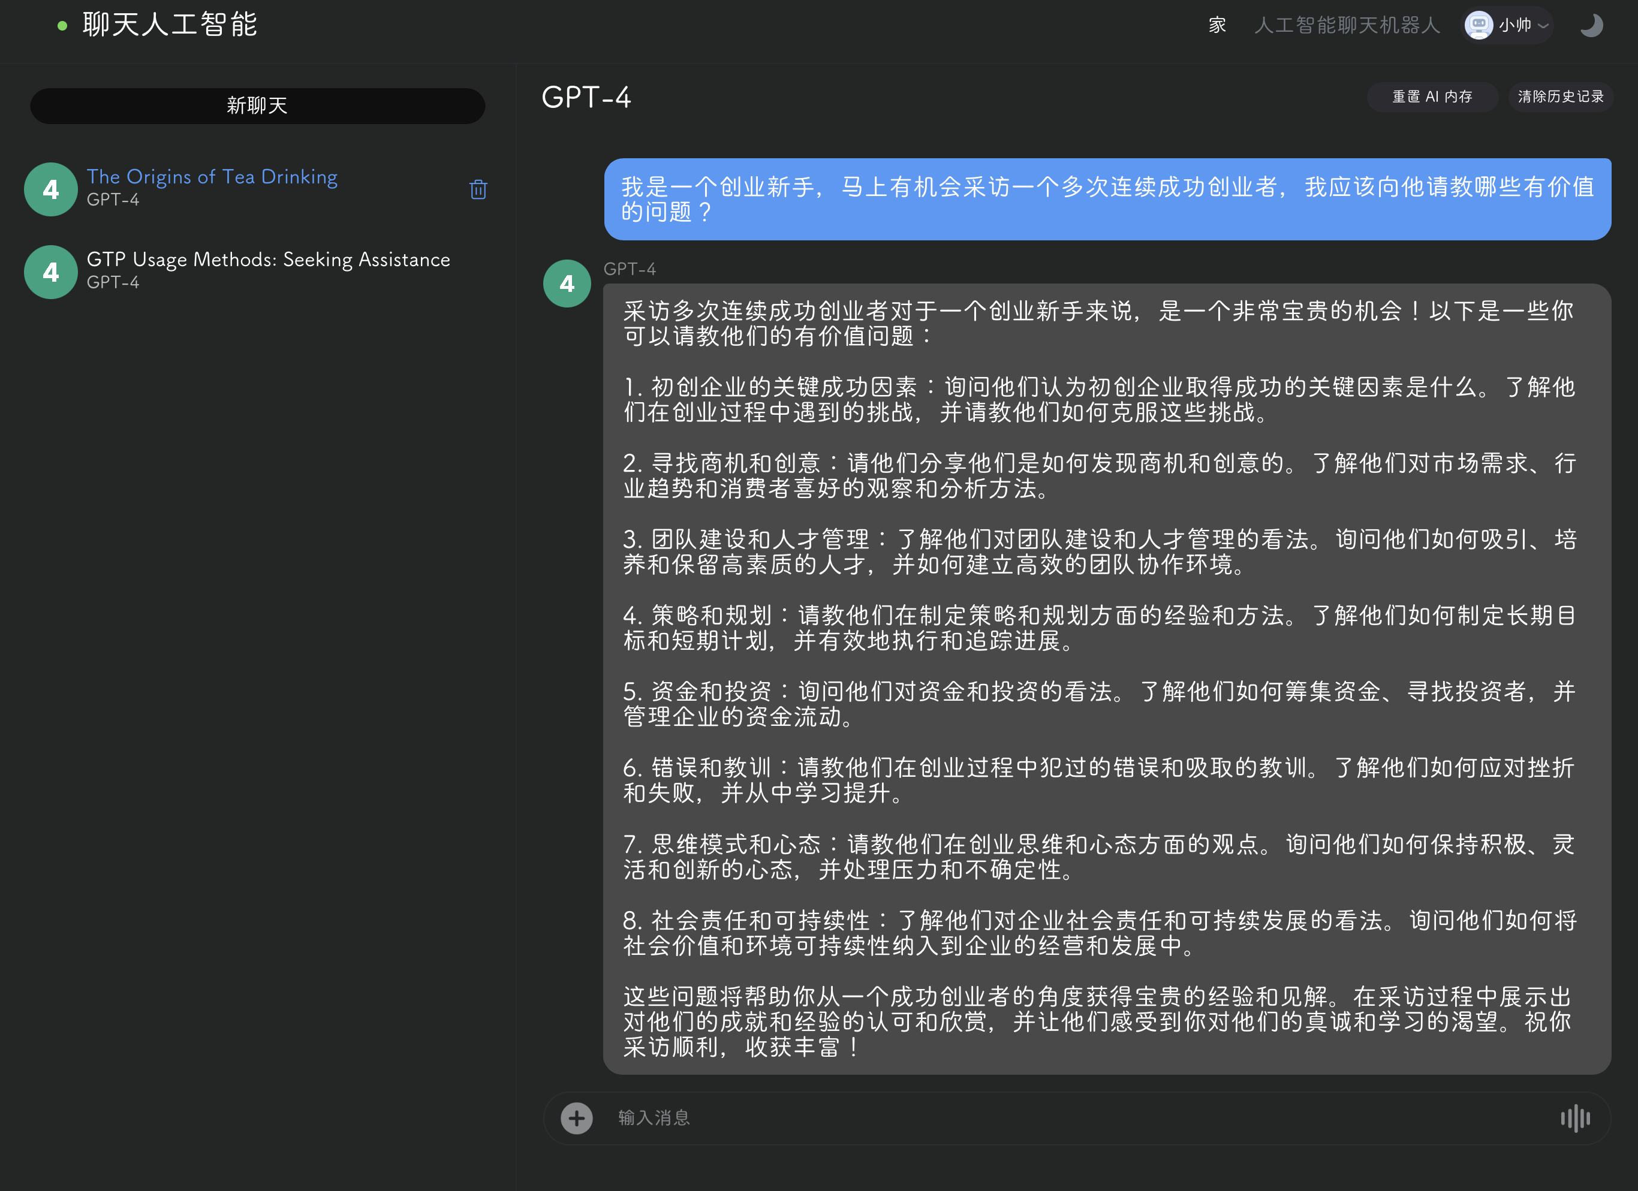The image size is (1638, 1191).
Task: Open the 人工智能聊天机器人 menu item
Action: [1347, 25]
